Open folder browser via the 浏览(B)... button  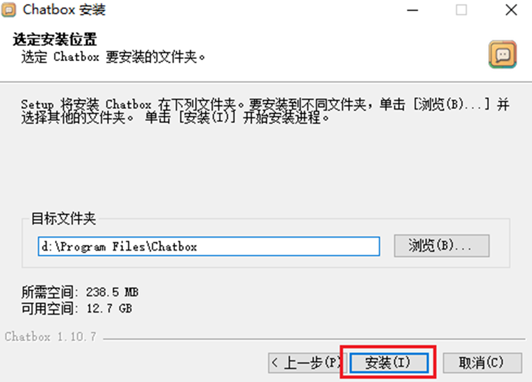(x=442, y=245)
